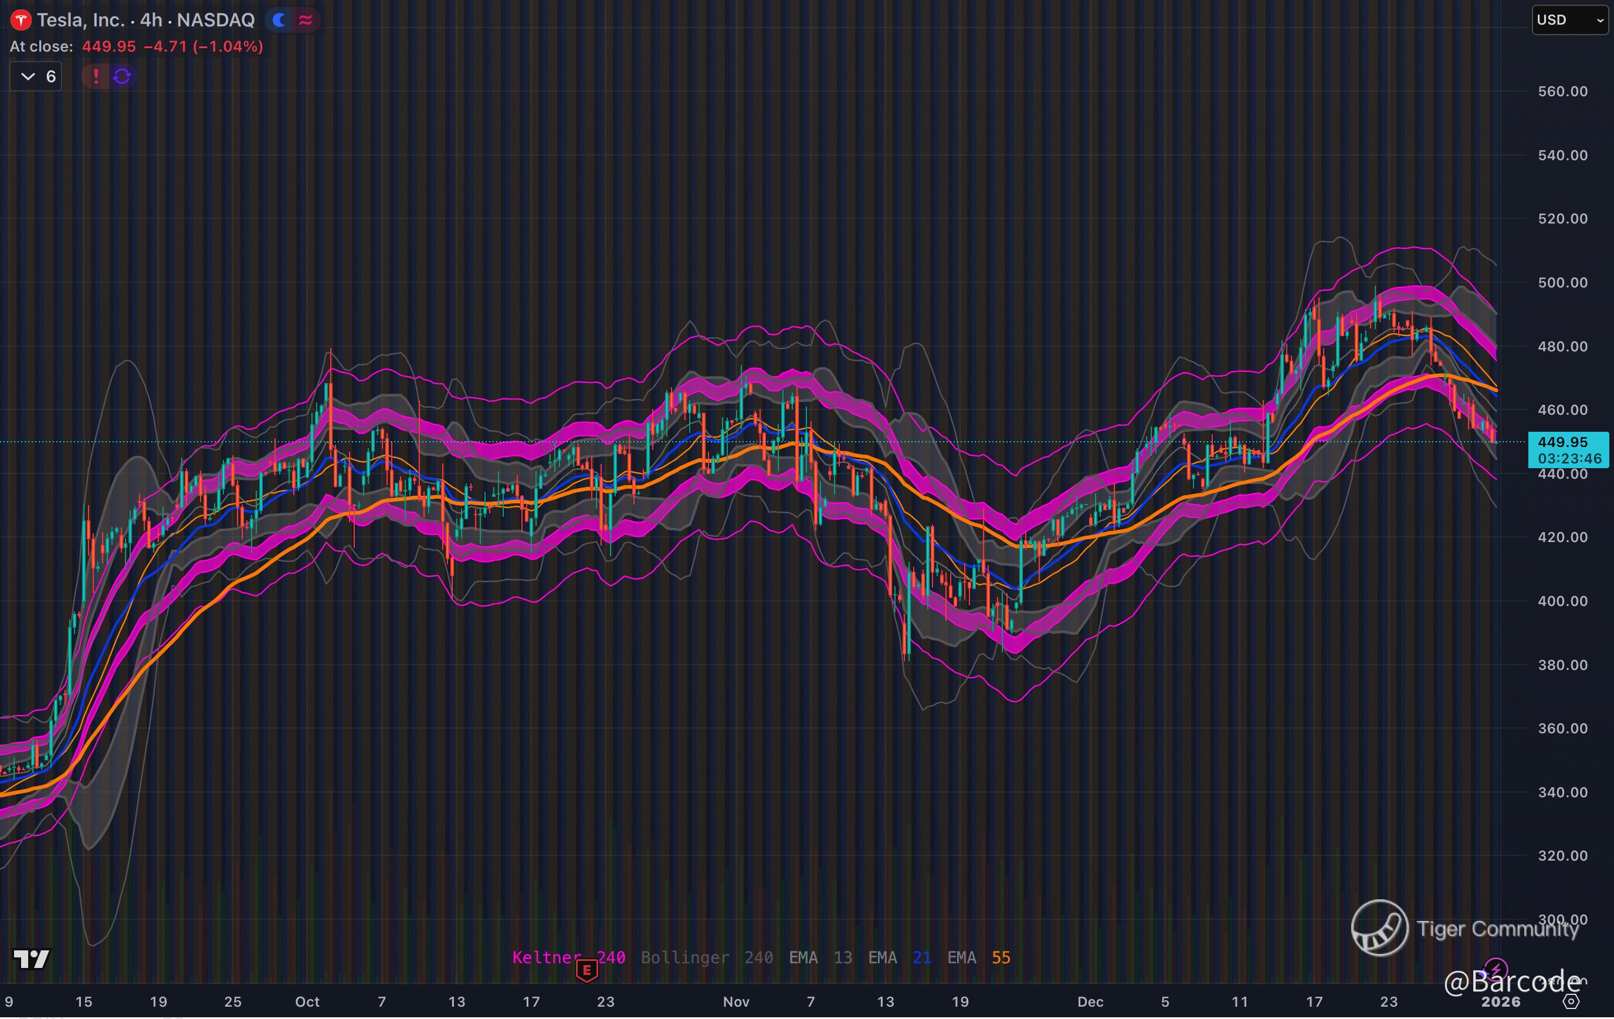
Task: Open chart settings via hexagon gear icon
Action: pos(1571,1001)
